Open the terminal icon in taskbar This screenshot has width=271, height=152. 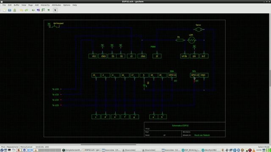(9, 150)
